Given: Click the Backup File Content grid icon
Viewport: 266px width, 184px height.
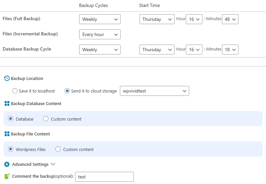Looking at the screenshot, I should [7, 134].
